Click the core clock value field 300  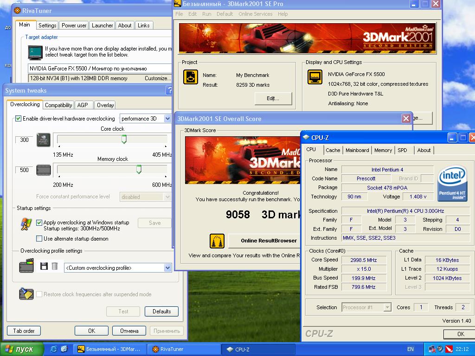(x=24, y=140)
